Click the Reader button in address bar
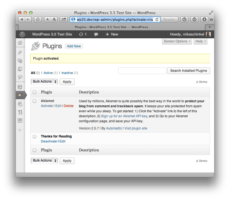Screen dimensions: 230x199 click(x=169, y=20)
